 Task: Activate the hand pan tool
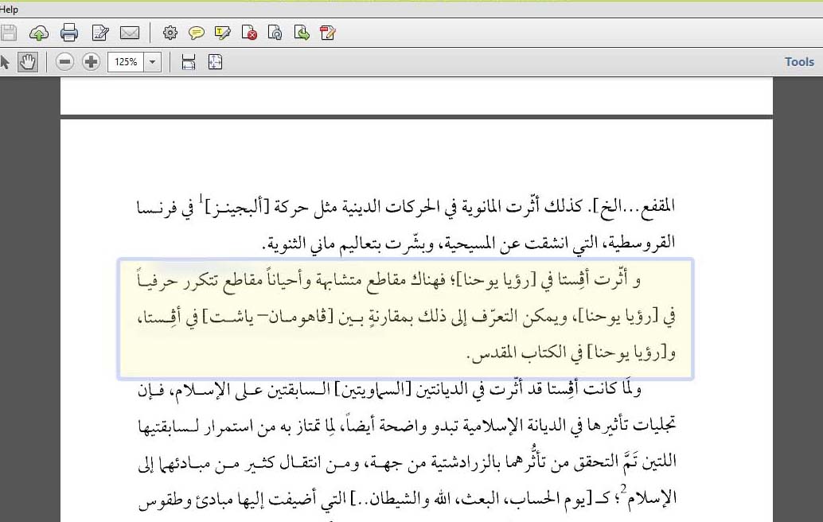28,62
